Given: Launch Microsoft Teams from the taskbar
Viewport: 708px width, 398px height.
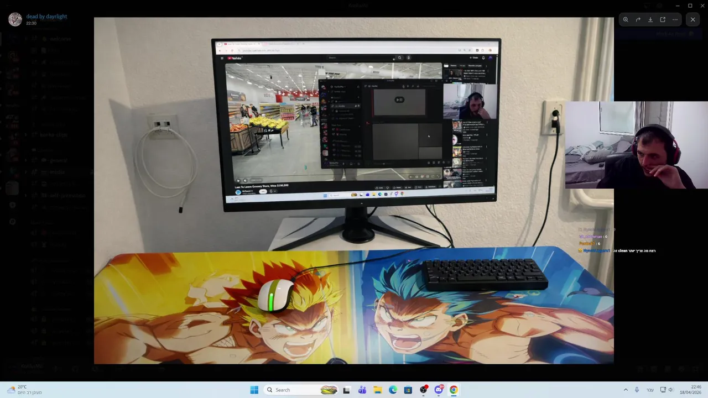Looking at the screenshot, I should (362, 390).
